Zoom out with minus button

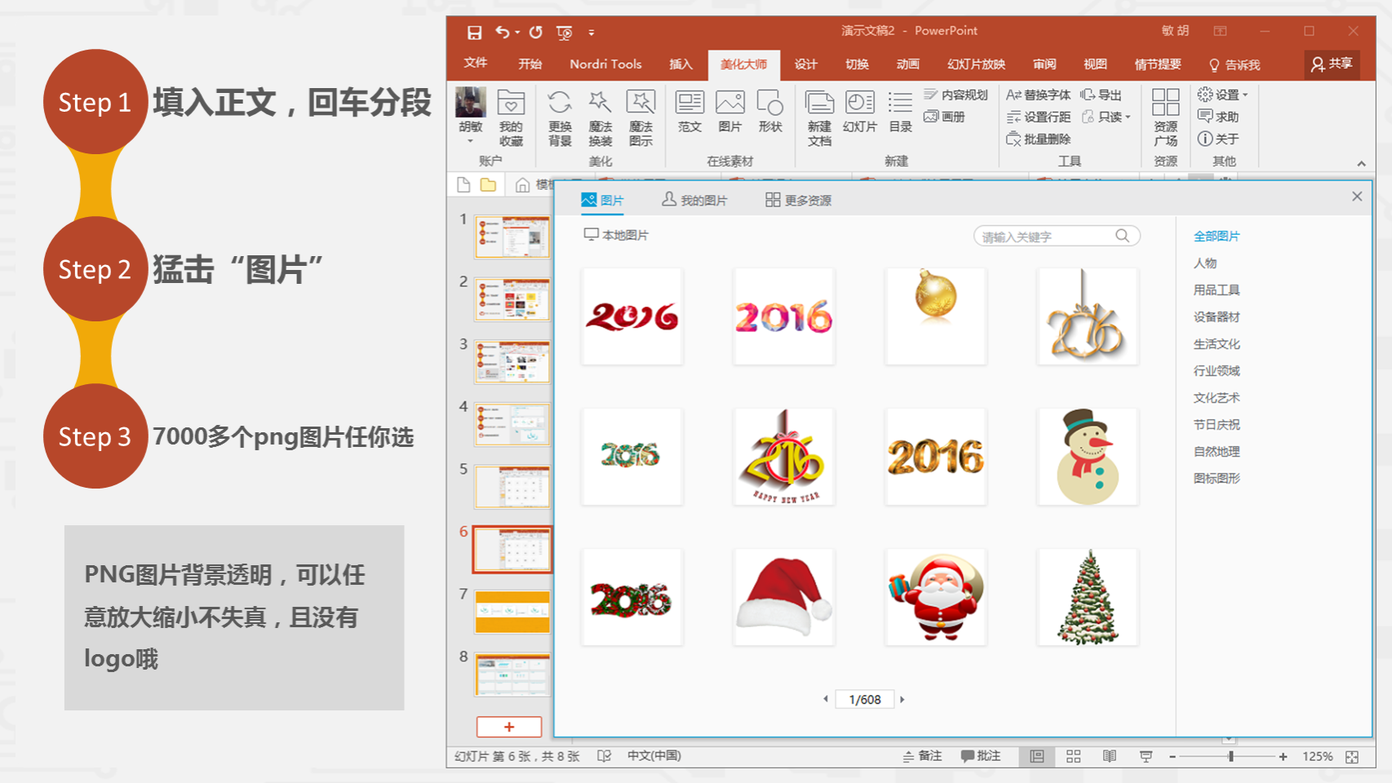point(1173,757)
